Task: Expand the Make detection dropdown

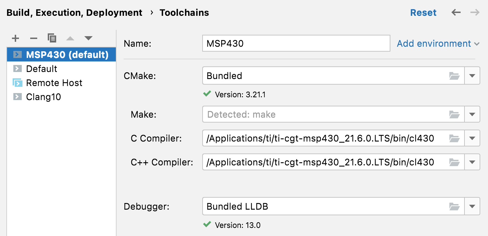Action: [472, 114]
